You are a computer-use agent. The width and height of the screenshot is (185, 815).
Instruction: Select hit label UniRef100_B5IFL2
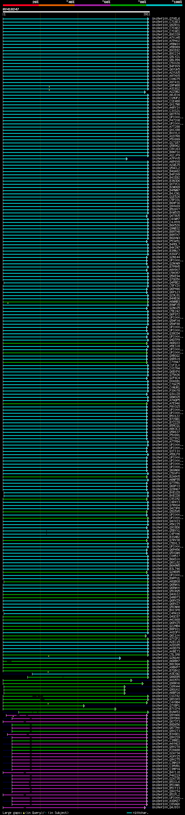point(166,795)
